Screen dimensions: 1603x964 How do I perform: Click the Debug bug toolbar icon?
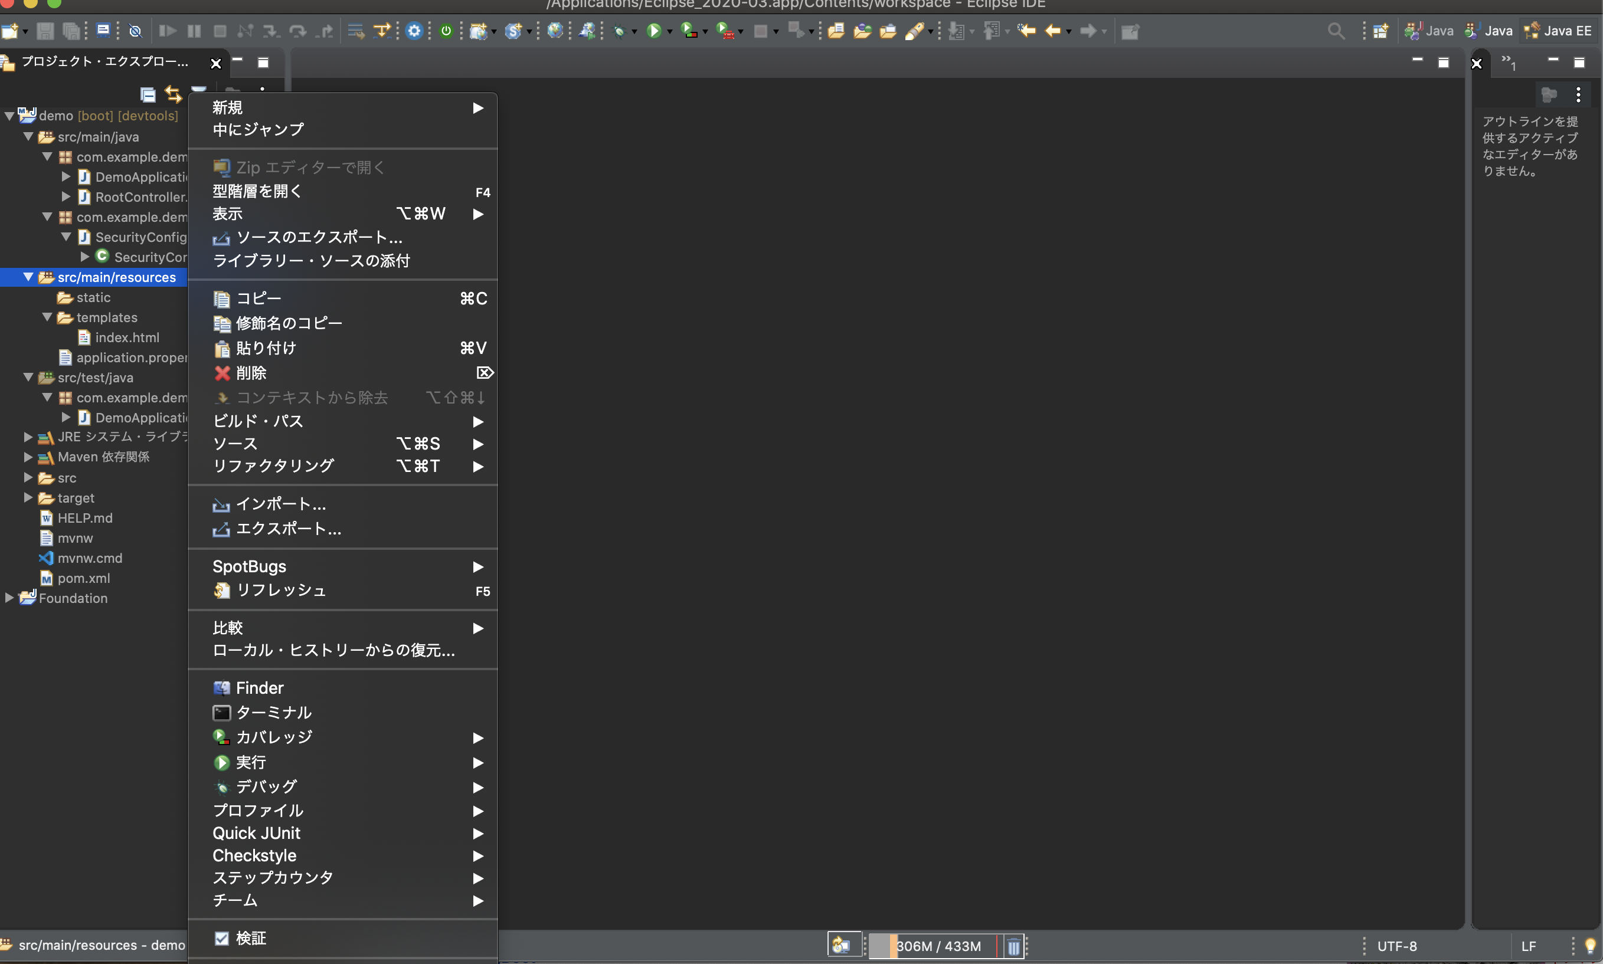[x=619, y=31]
